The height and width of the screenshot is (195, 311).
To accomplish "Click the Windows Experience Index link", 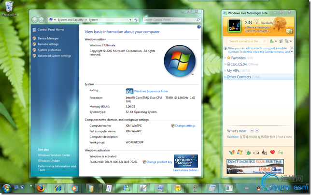I will coord(151,91).
